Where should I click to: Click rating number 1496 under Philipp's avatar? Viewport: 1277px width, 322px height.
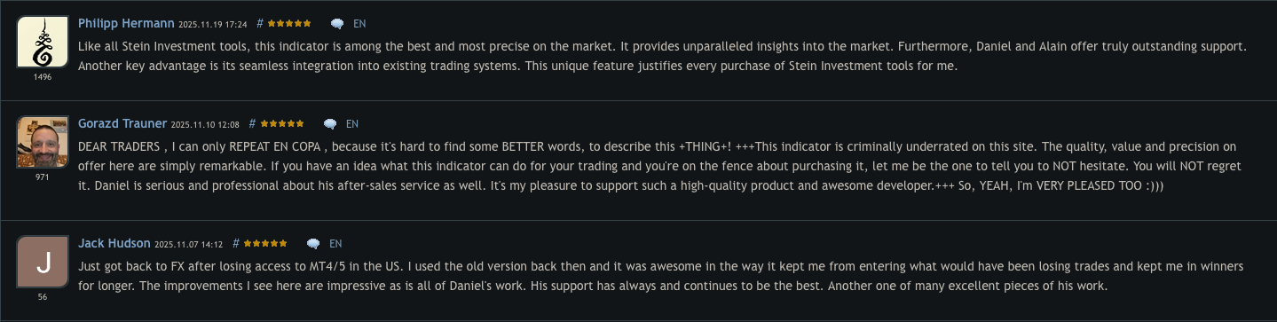click(43, 77)
